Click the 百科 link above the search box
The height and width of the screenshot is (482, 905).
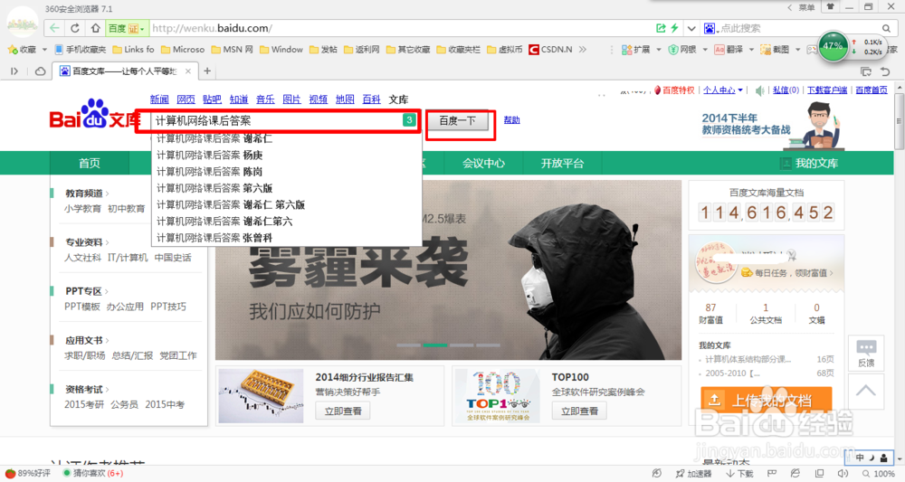pos(371,99)
